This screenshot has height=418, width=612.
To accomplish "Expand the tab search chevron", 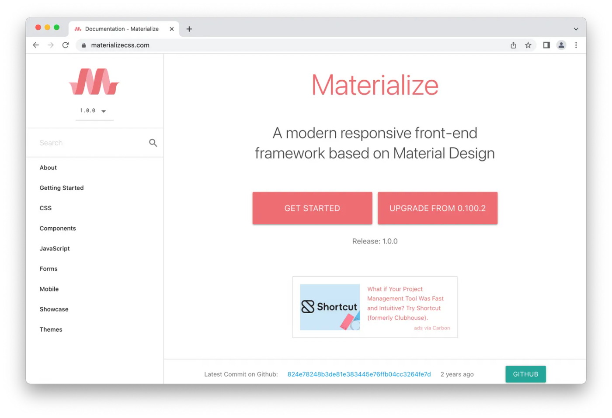I will click(x=576, y=29).
